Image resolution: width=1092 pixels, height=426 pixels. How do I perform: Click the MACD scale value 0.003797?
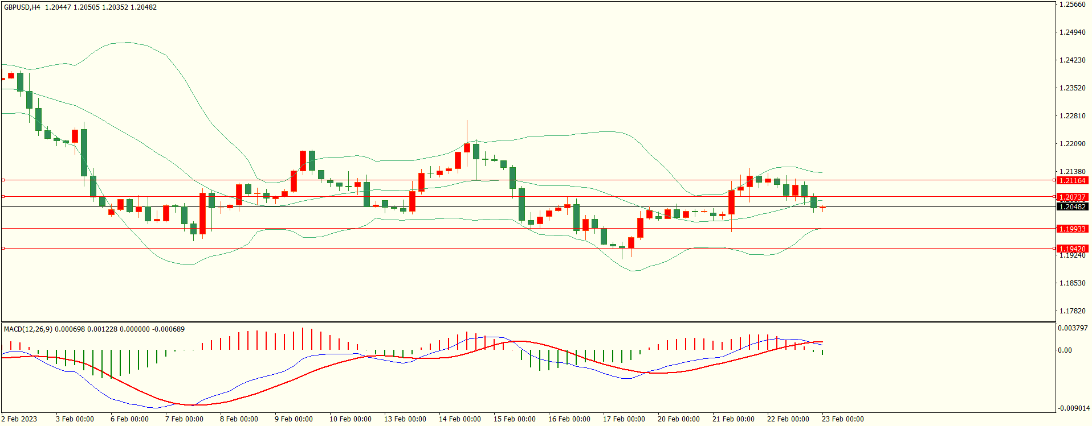coord(1073,328)
